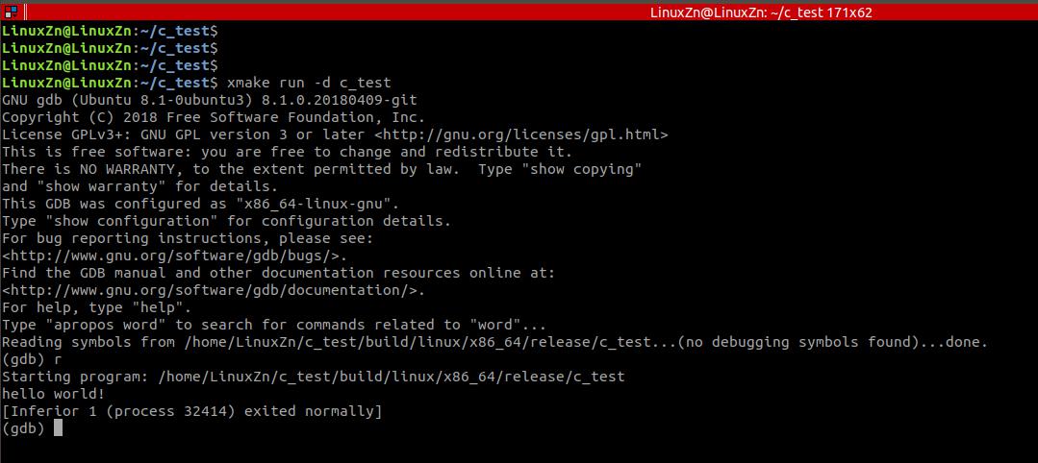Click the 'xmake run -d c_test' command
This screenshot has width=1038, height=463.
[309, 83]
